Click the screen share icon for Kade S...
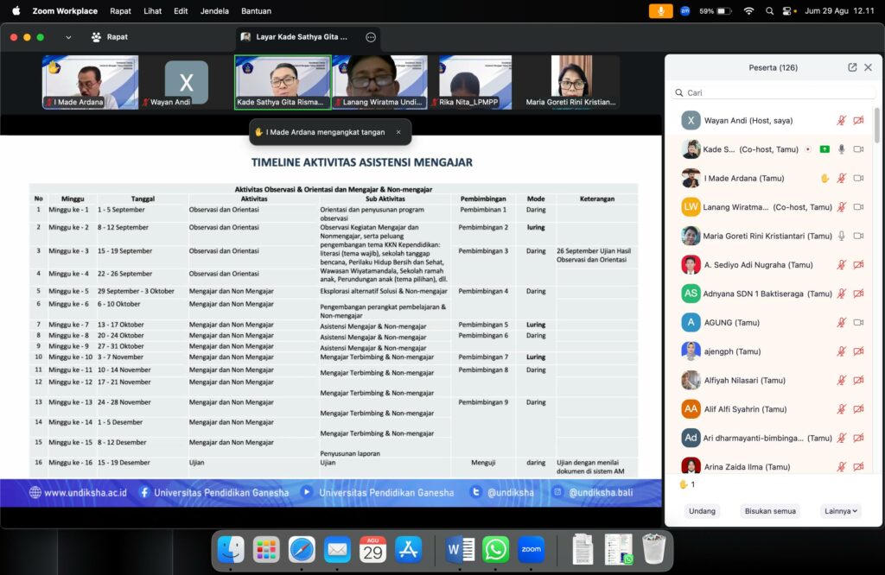The height and width of the screenshot is (575, 885). pyautogui.click(x=825, y=149)
